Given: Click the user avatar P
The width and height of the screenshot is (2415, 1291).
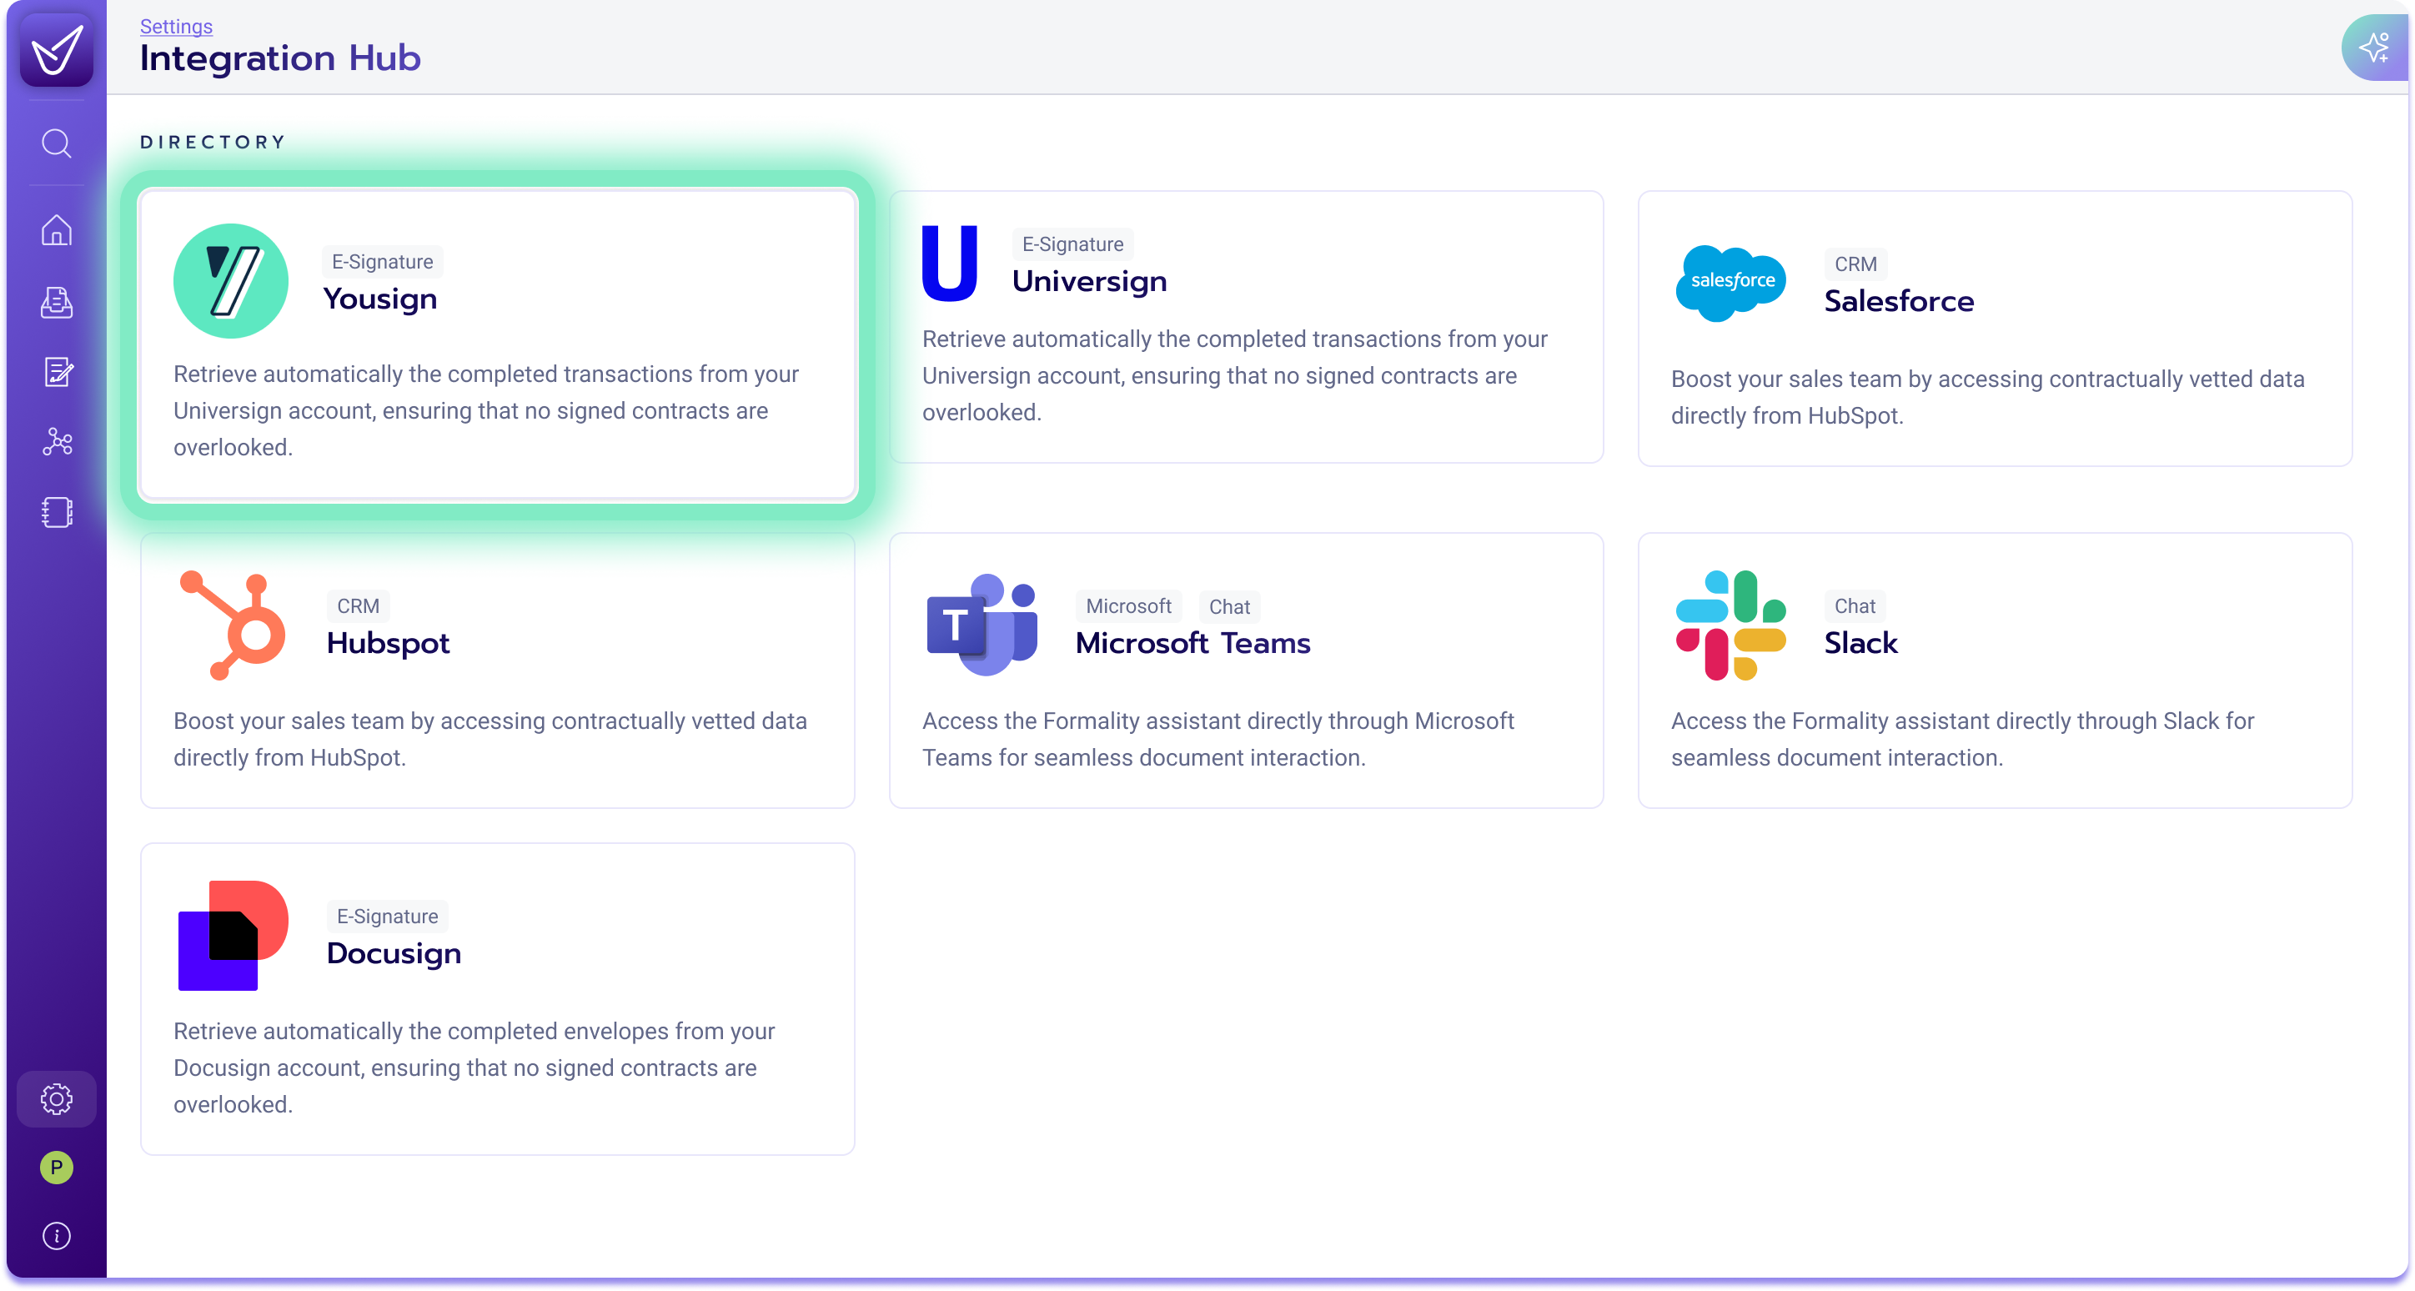Looking at the screenshot, I should pos(56,1168).
